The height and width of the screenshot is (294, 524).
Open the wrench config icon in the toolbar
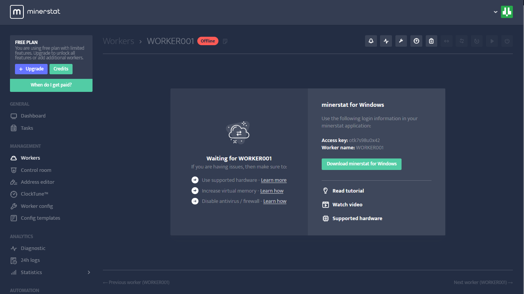tap(401, 41)
